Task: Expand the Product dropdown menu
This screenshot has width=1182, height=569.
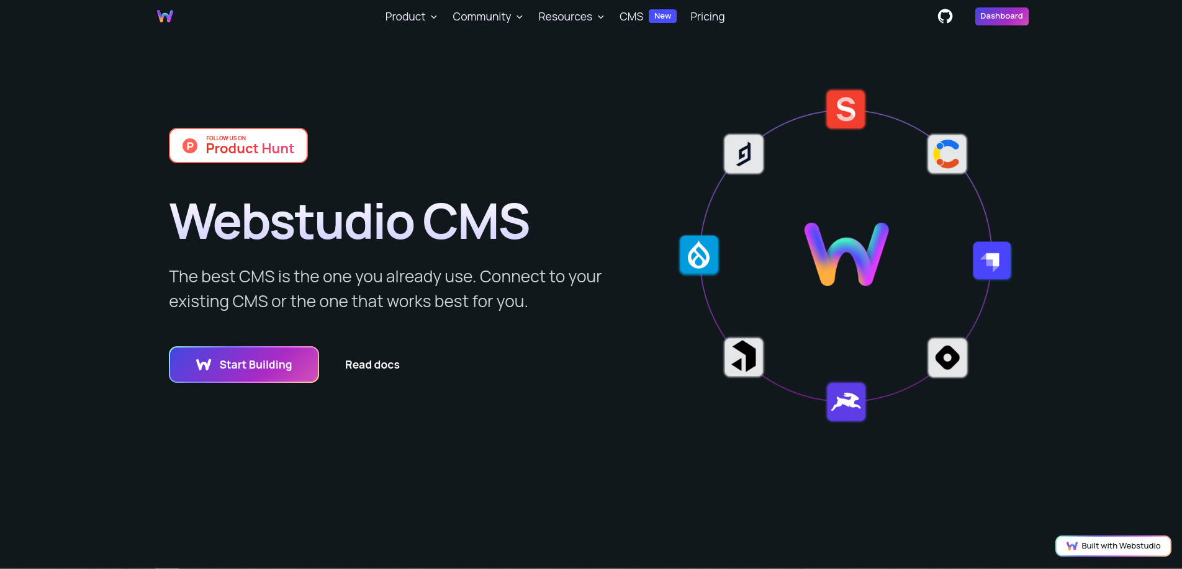Action: 411,17
